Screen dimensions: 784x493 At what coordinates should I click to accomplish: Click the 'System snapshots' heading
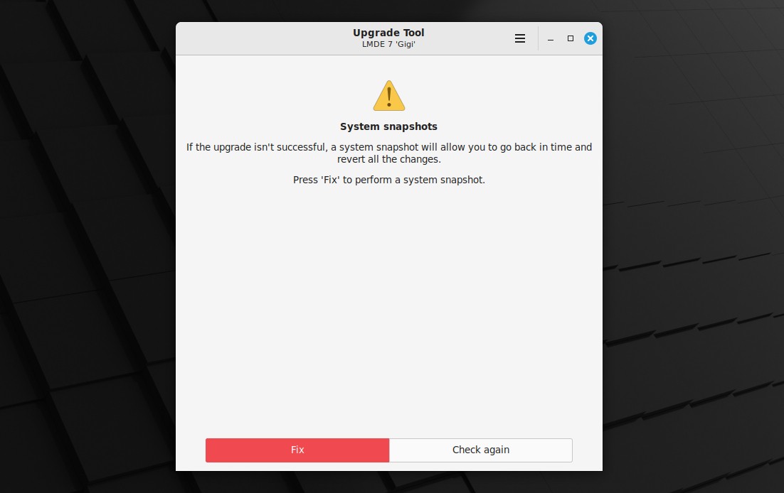(x=389, y=126)
